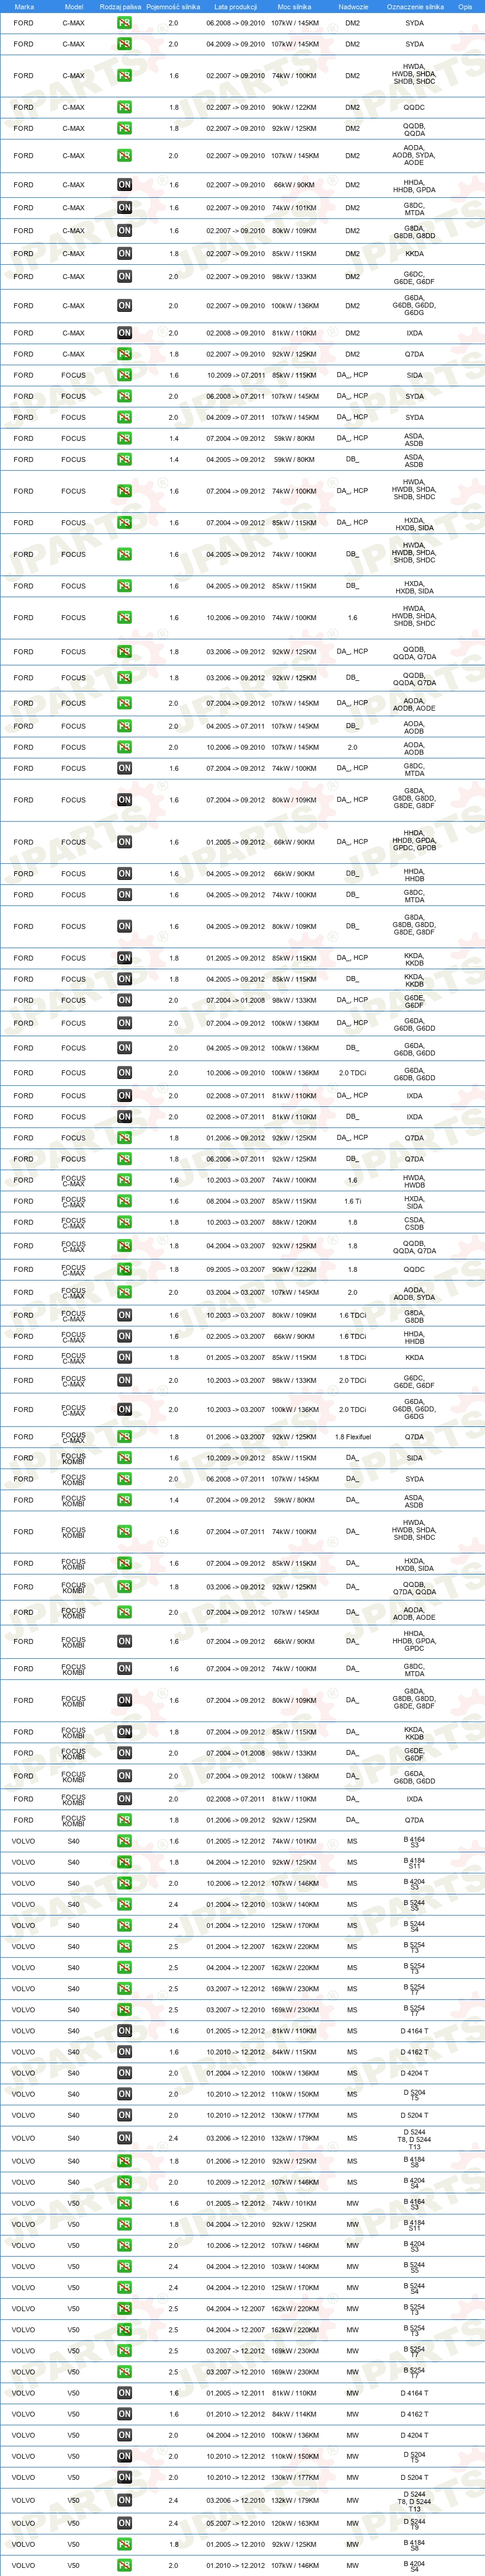Image resolution: width=485 pixels, height=2576 pixels.
Task: Click the 'CSDA, CSDB' engine code cell
Action: tap(414, 1222)
